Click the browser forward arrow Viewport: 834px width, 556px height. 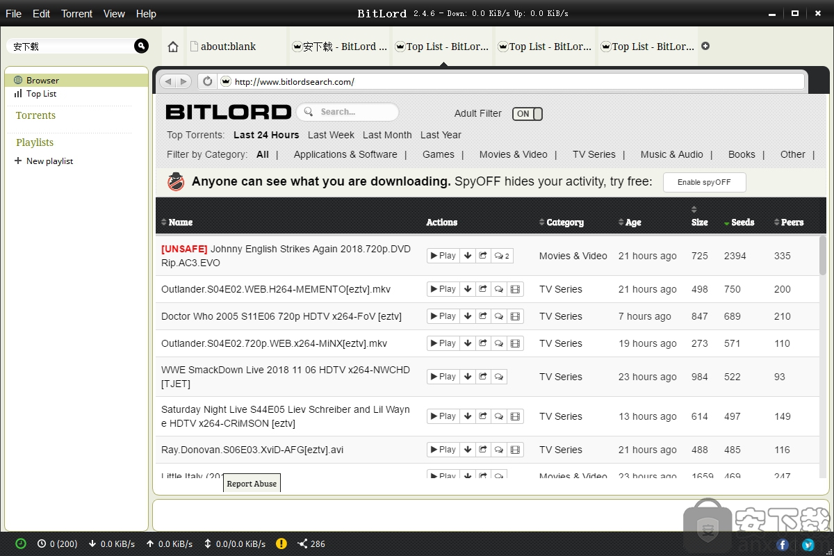point(183,81)
